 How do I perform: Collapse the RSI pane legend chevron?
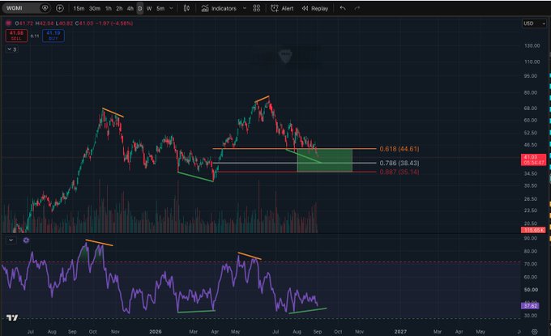[11, 240]
